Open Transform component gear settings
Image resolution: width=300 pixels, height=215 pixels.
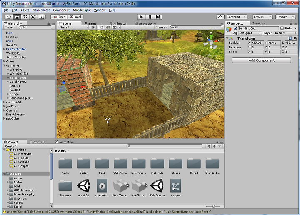(x=295, y=38)
